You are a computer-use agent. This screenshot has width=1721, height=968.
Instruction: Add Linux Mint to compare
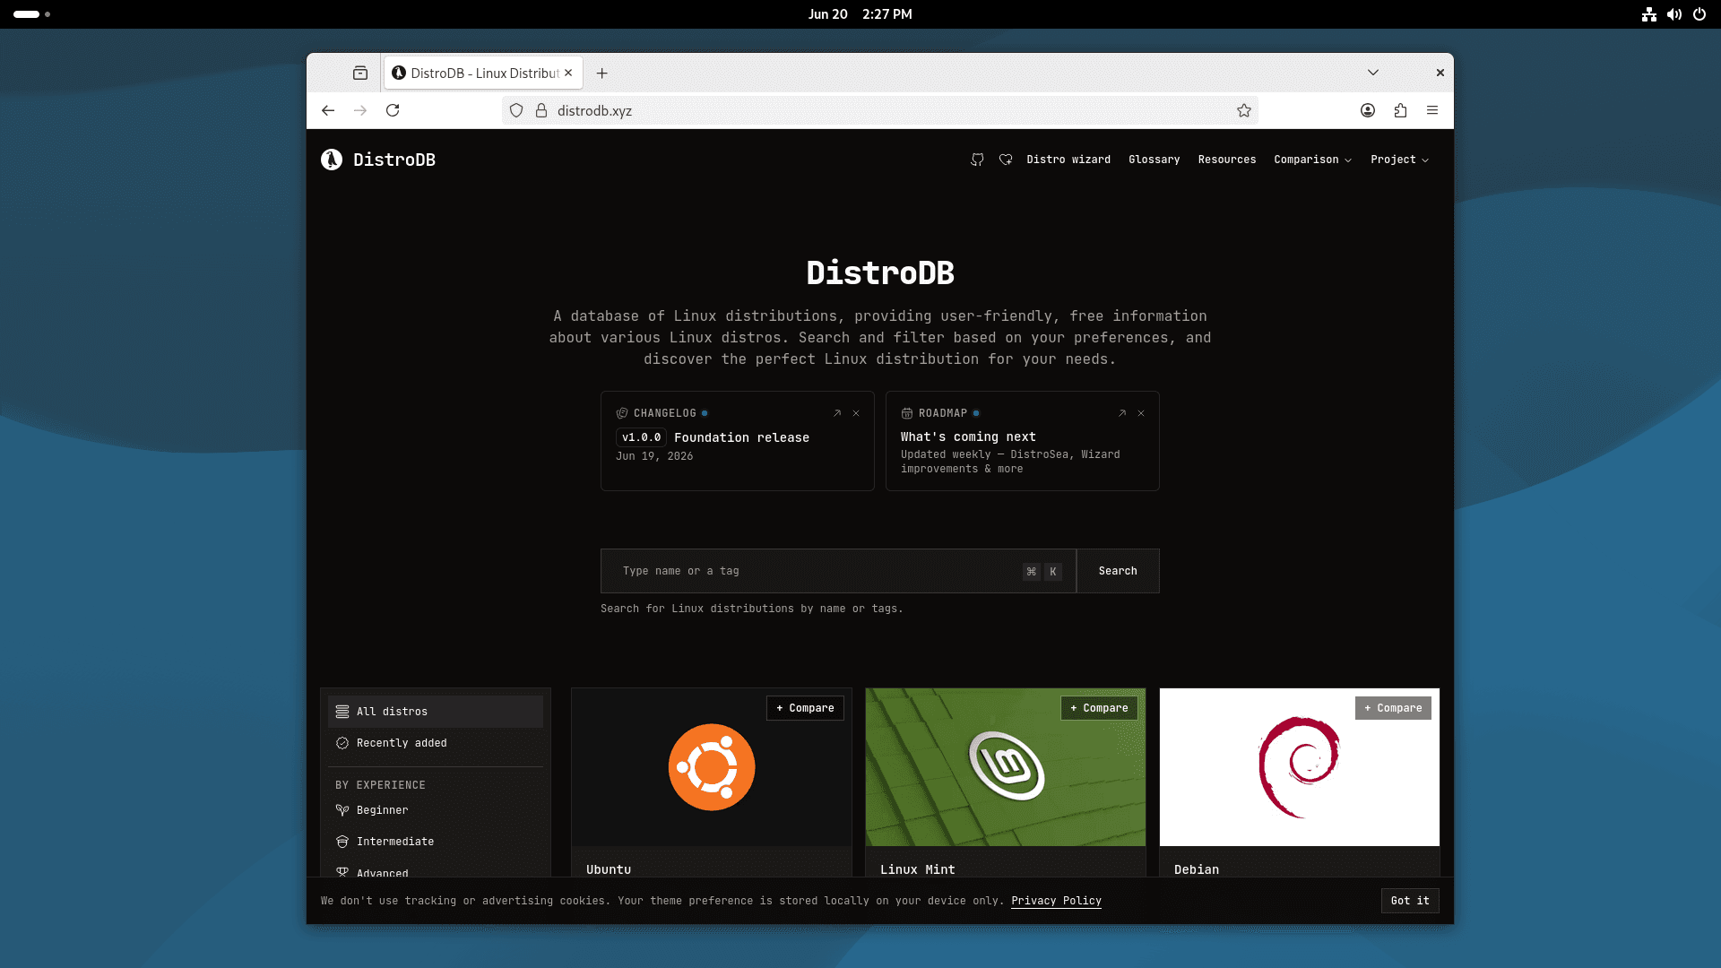point(1099,708)
